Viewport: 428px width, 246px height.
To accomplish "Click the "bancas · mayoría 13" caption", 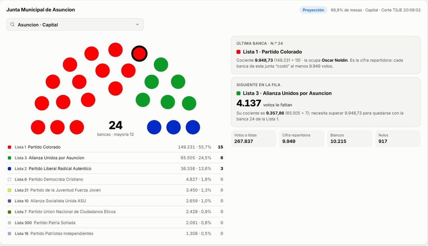I will pyautogui.click(x=116, y=134).
